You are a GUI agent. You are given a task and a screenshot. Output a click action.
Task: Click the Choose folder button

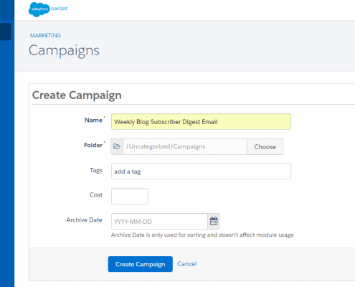click(x=265, y=146)
